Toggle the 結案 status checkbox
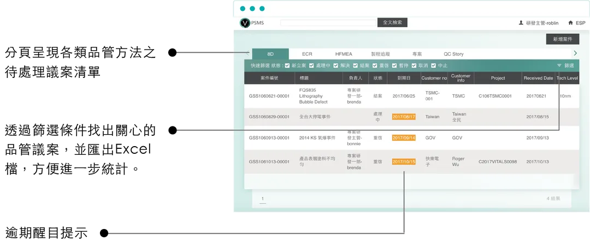 (355, 65)
